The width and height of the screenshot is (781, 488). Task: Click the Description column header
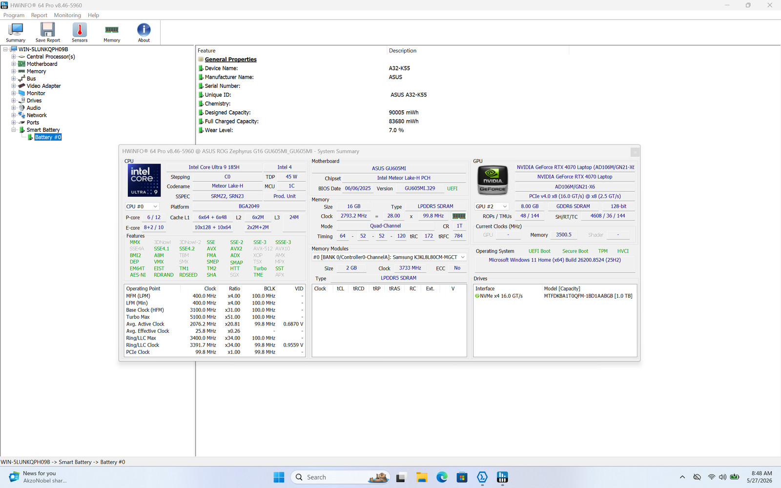click(403, 51)
